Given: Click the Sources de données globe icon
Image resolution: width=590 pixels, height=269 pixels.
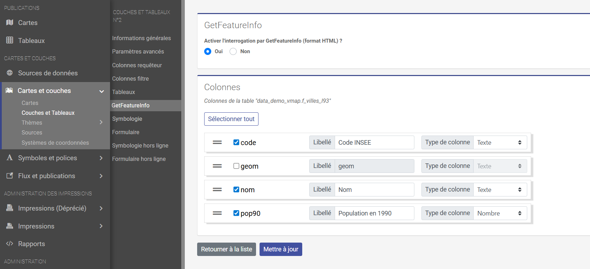Looking at the screenshot, I should tap(10, 73).
